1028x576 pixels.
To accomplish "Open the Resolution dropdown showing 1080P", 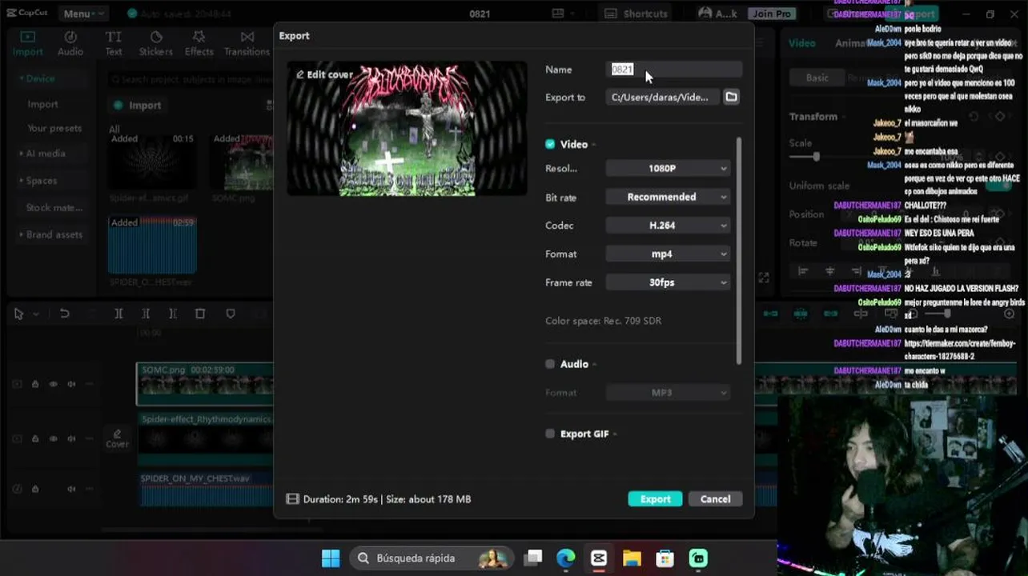I will (668, 168).
